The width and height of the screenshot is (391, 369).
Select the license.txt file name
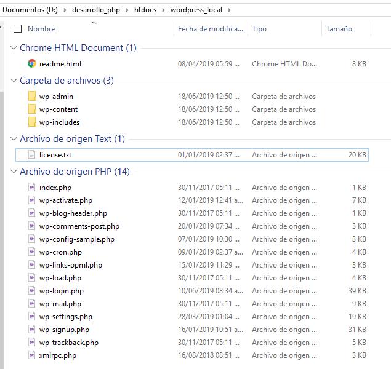[x=55, y=155]
